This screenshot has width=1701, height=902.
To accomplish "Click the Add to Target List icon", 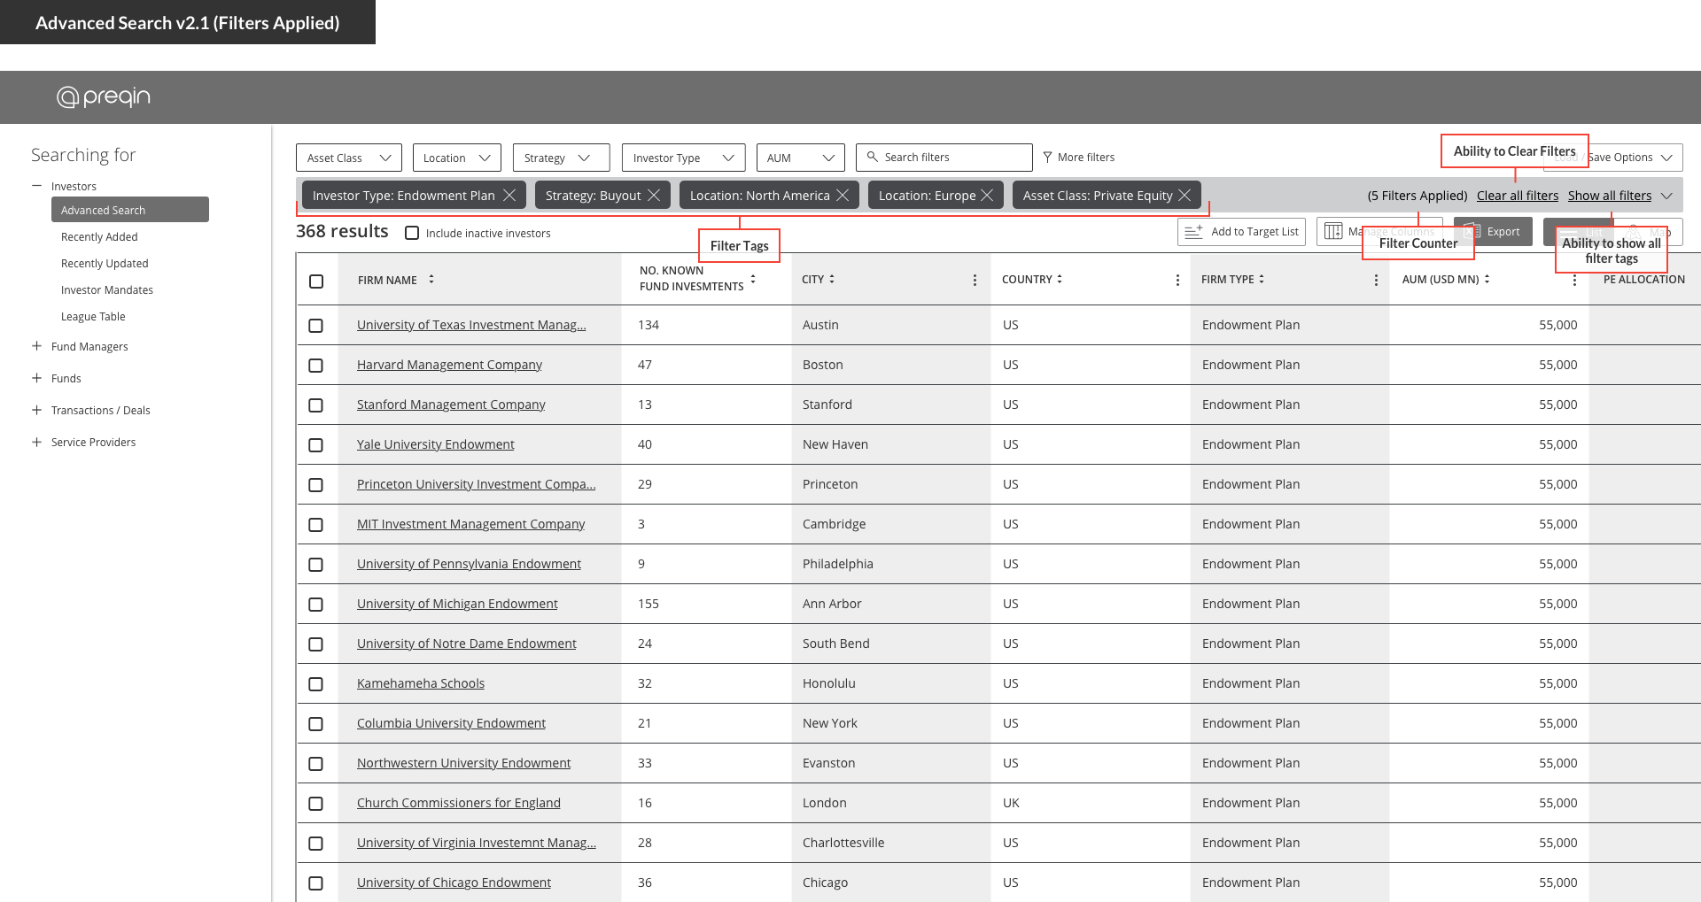I will click(1193, 232).
